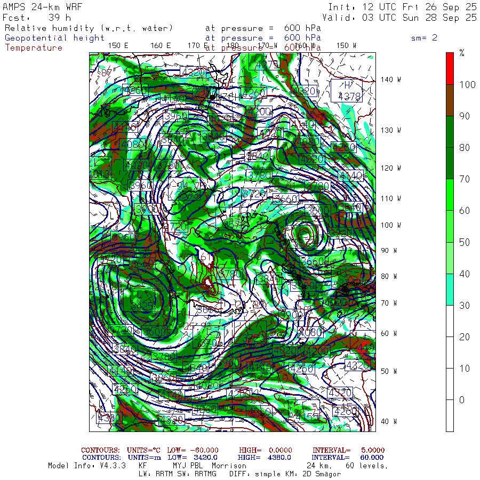Click the cyan 30–40% color bar segment
The height and width of the screenshot is (480, 480).
pos(450,289)
